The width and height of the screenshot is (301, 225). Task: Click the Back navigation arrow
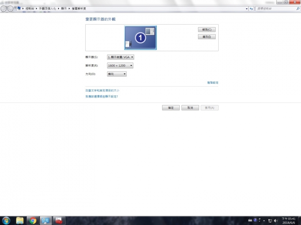(4, 9)
